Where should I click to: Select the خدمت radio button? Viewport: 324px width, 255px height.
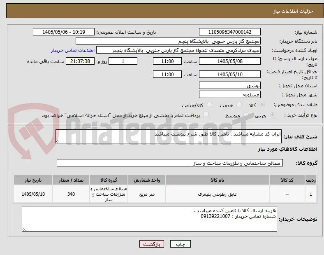coord(239,105)
